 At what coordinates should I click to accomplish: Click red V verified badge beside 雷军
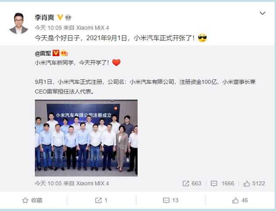tap(56, 53)
